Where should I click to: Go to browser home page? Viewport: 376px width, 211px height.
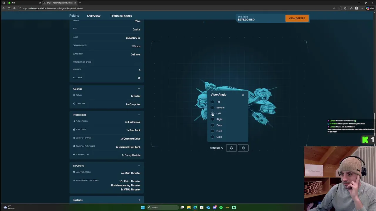click(14, 8)
